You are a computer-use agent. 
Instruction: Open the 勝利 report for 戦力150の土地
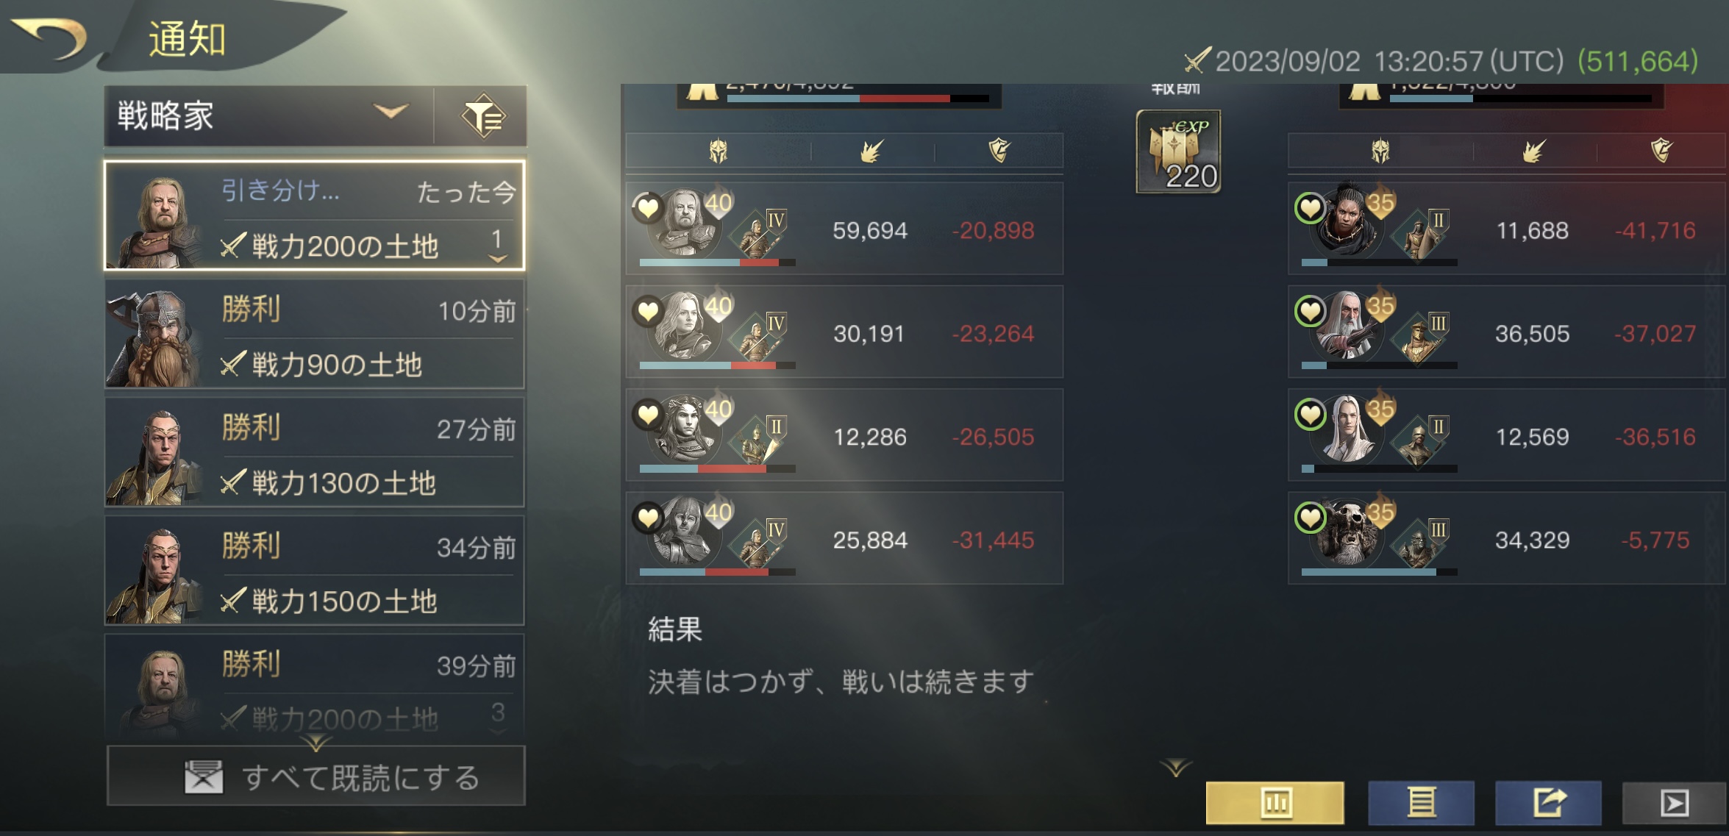tap(315, 571)
